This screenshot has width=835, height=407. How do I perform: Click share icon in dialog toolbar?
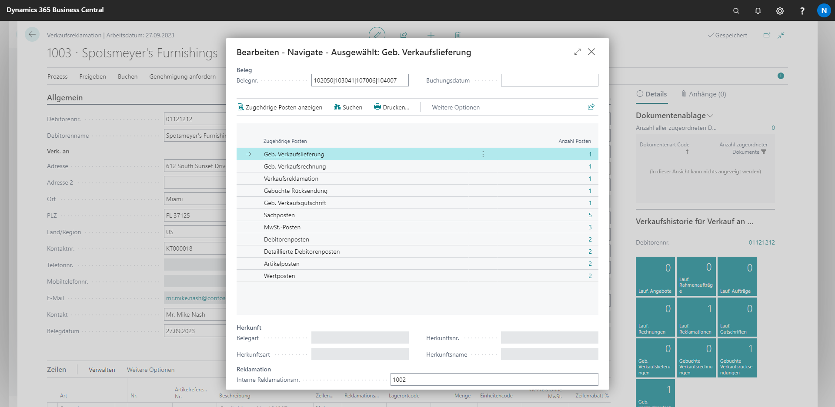tap(591, 107)
